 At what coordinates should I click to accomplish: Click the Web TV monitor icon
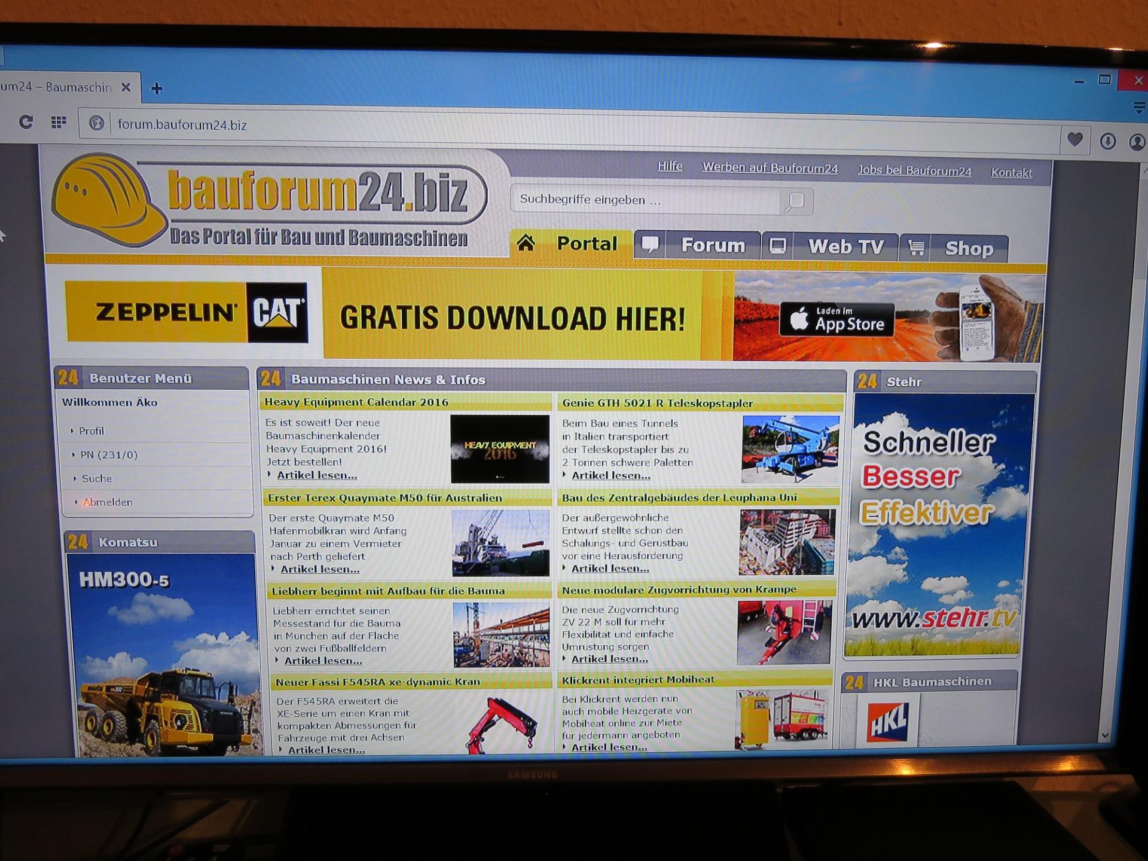point(777,246)
